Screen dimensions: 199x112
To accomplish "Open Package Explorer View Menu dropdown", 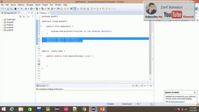I will [x=33, y=16].
